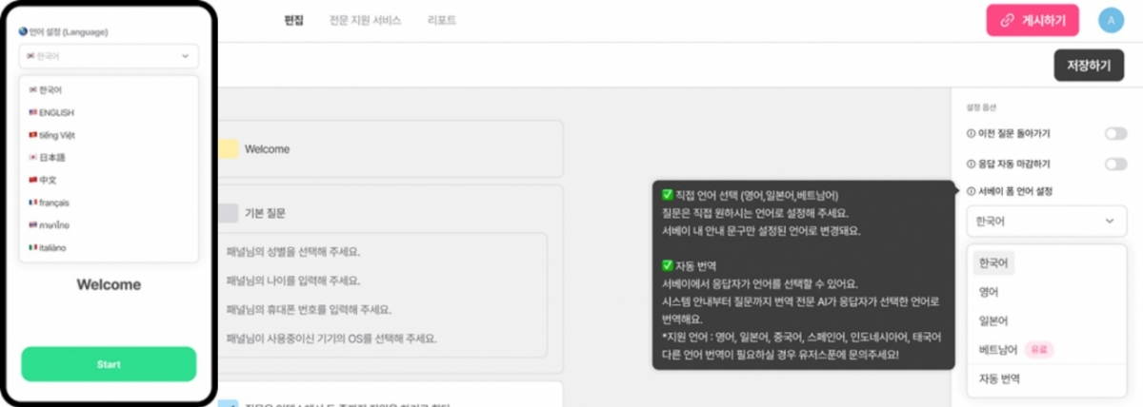Screen dimensions: 1143x407
Task: Choose 日本語 in the preview language list
Action: 109,157
